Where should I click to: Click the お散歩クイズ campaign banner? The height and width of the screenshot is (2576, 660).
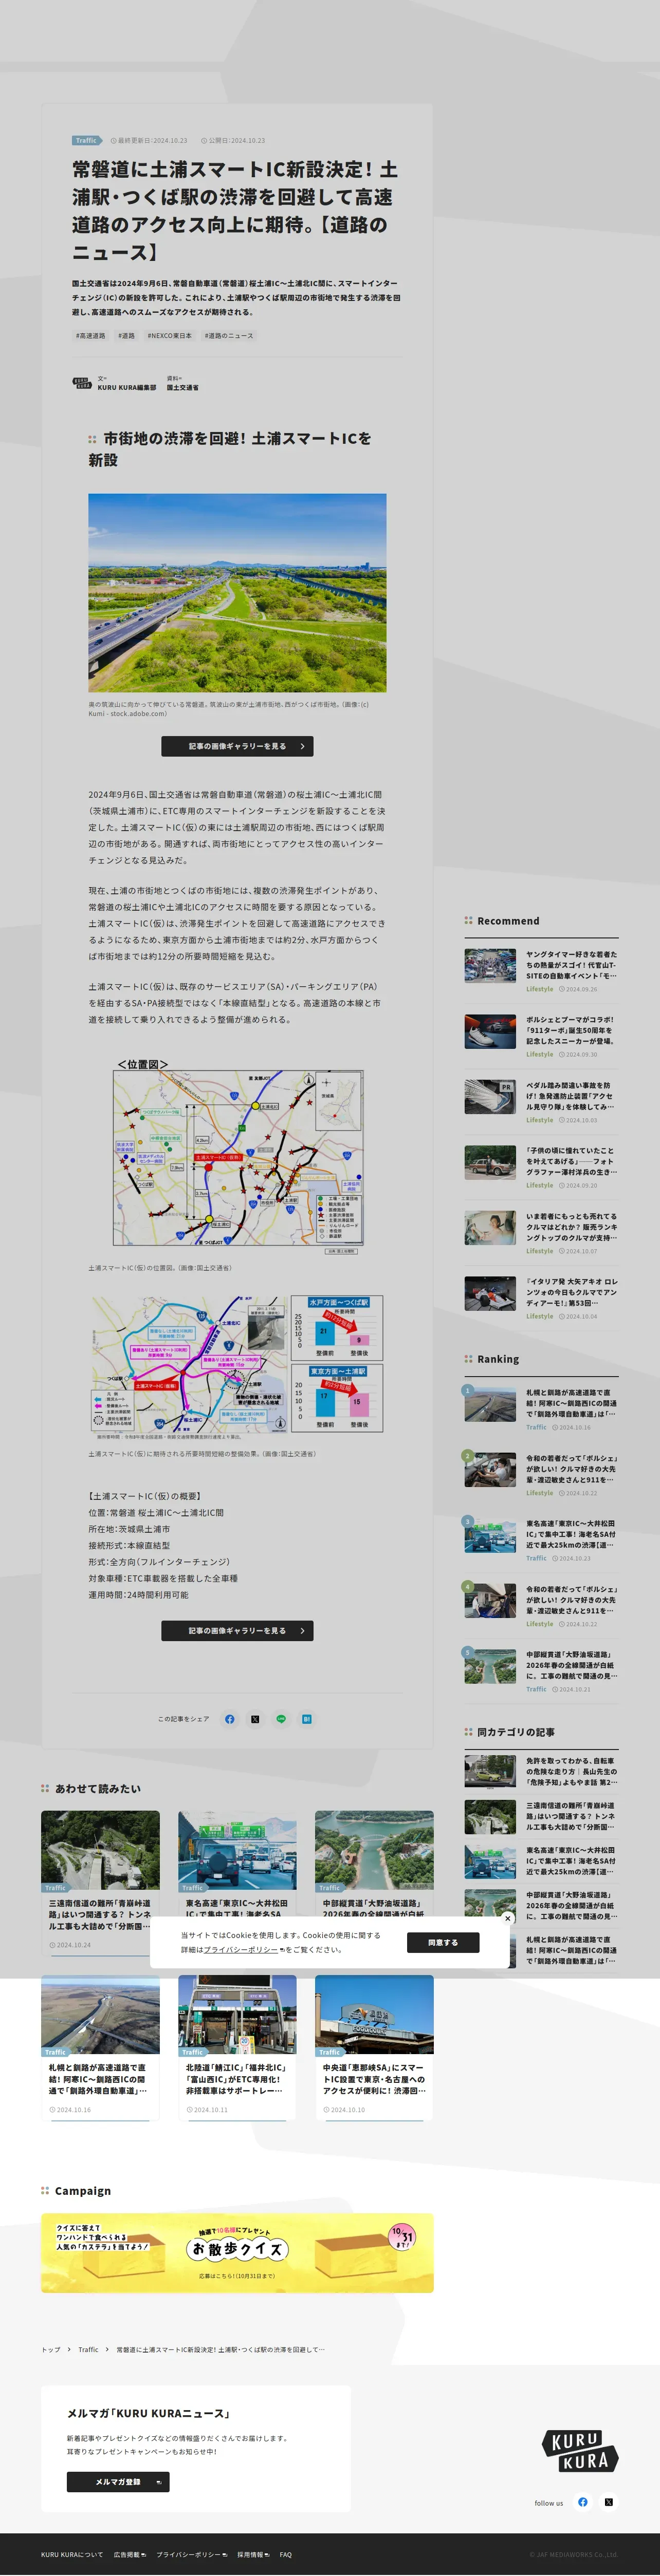point(237,2253)
